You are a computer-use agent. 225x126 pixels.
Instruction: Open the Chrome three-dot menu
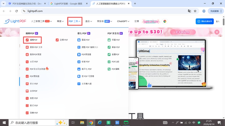tap(221, 11)
